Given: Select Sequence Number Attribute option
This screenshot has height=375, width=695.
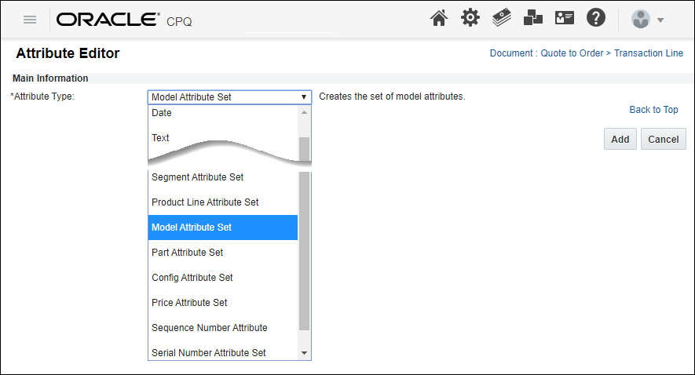Looking at the screenshot, I should [223, 328].
